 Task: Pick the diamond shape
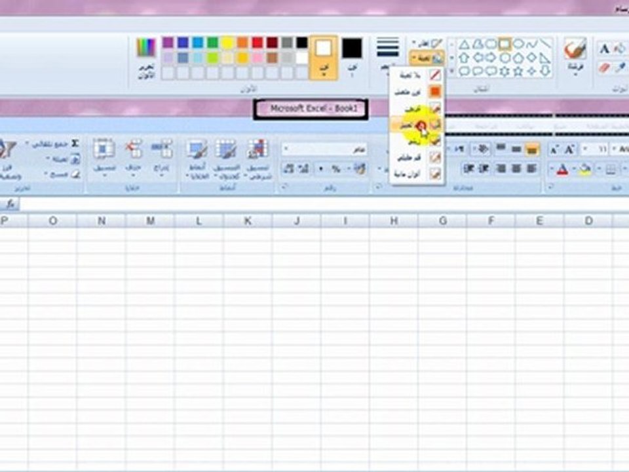pos(531,58)
